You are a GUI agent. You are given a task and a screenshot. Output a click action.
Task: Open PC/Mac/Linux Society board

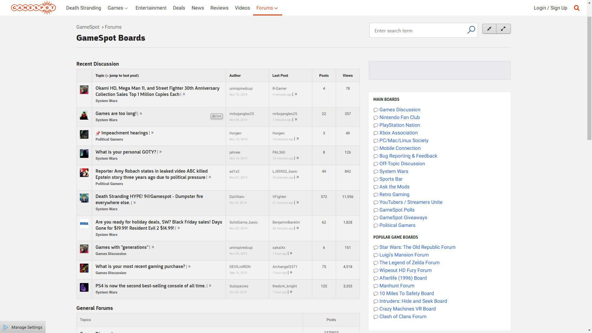[404, 141]
